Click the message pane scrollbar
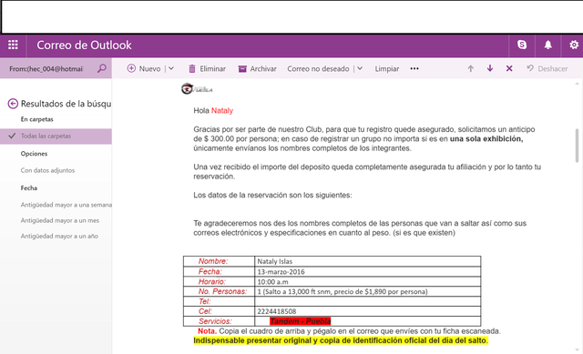Viewport: 583px width, 354px height. click(x=577, y=146)
